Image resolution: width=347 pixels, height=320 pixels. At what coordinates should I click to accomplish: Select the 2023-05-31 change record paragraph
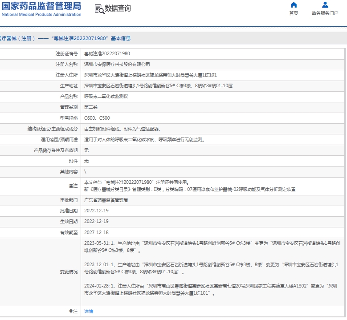212,247
